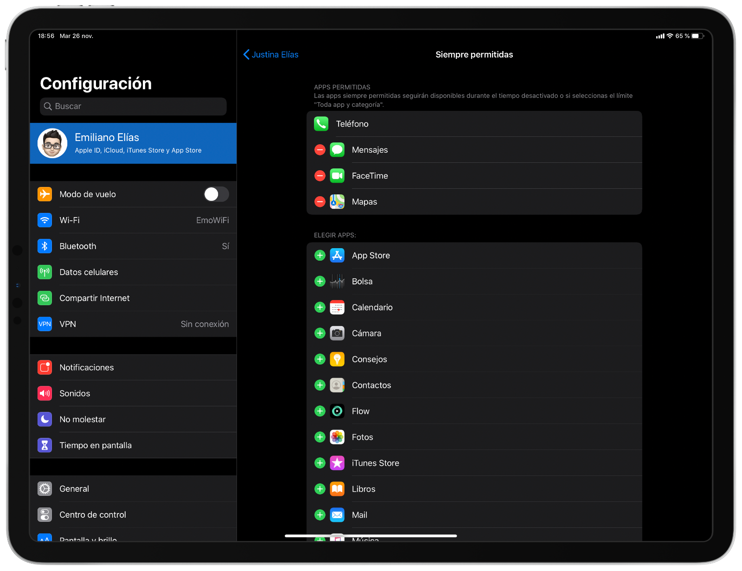Remove Mapas from allowed apps
Viewport: 742px width, 571px height.
click(x=320, y=202)
